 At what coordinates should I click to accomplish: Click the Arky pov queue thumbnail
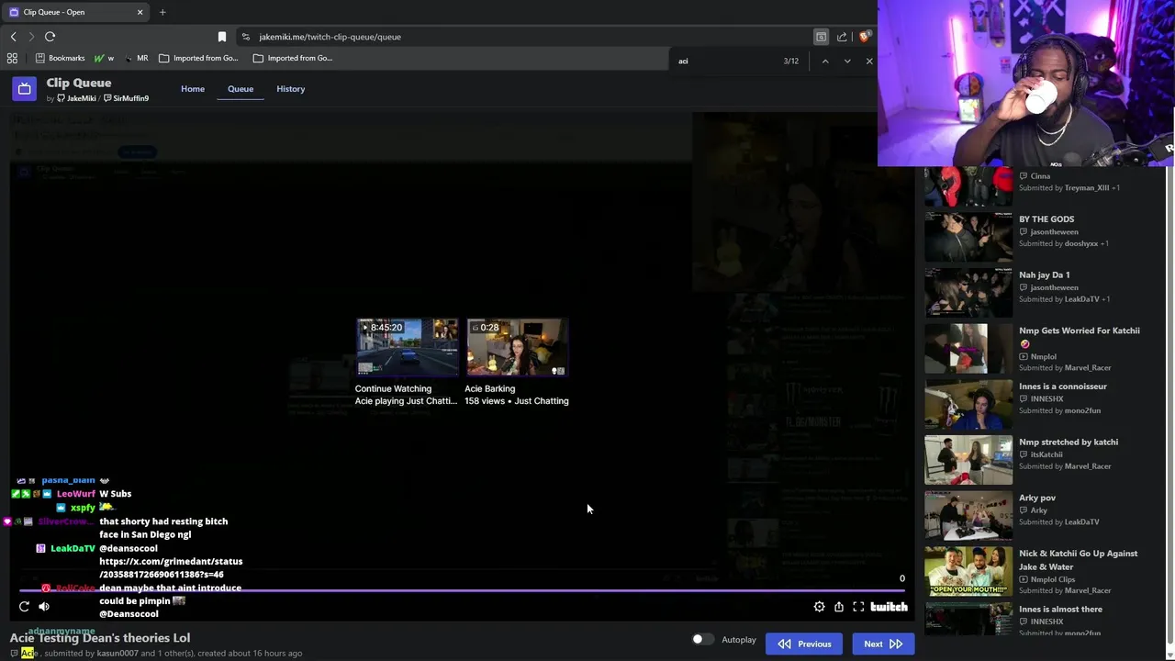968,516
